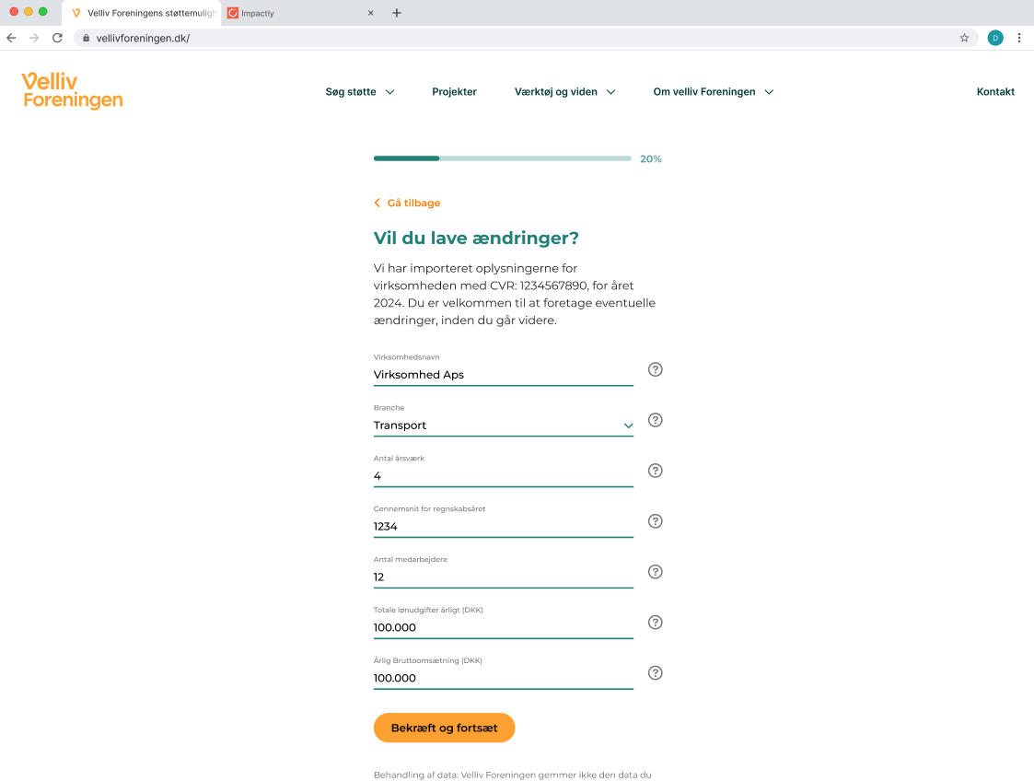Expand the Branche dropdown showing Transport
The height and width of the screenshot is (781, 1034).
[503, 425]
